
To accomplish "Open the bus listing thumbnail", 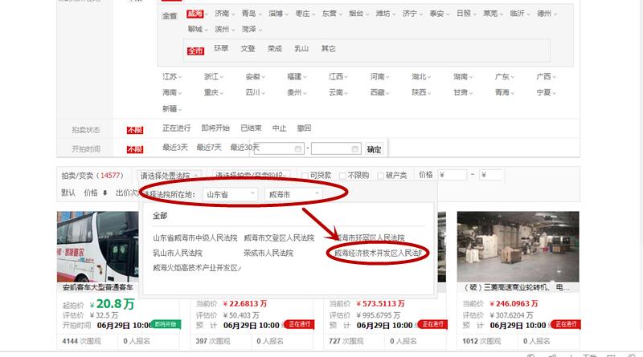I will click(97, 246).
